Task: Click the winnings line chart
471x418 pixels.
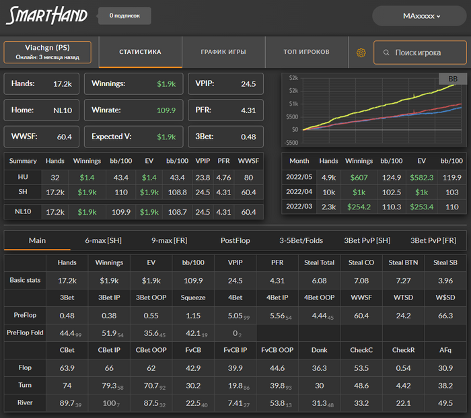Action: tap(374, 110)
